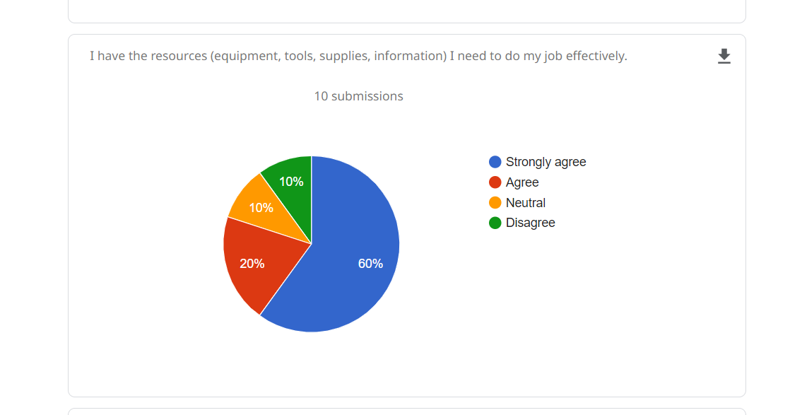Click the red Agree legend dot
The height and width of the screenshot is (415, 790).
coord(495,182)
